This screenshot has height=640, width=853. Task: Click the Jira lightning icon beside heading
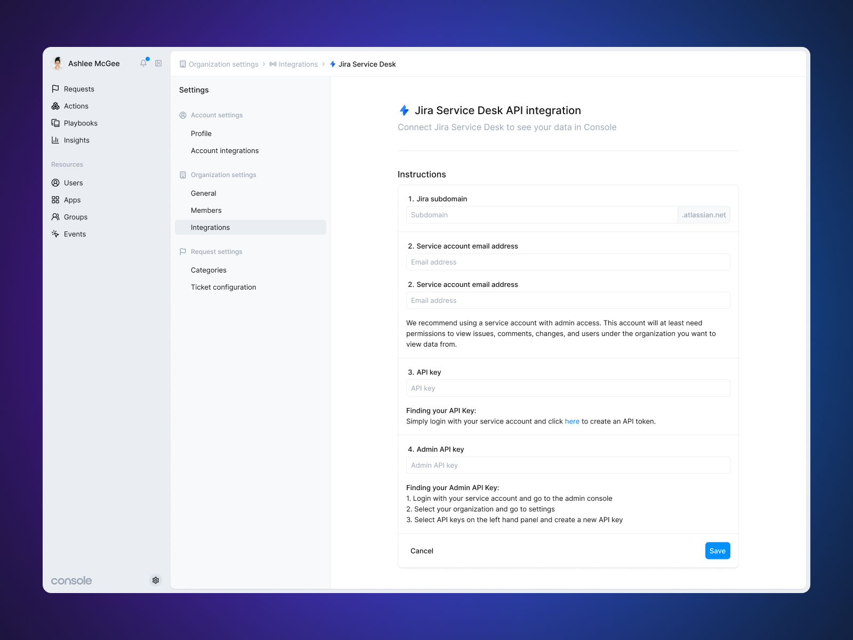click(405, 110)
